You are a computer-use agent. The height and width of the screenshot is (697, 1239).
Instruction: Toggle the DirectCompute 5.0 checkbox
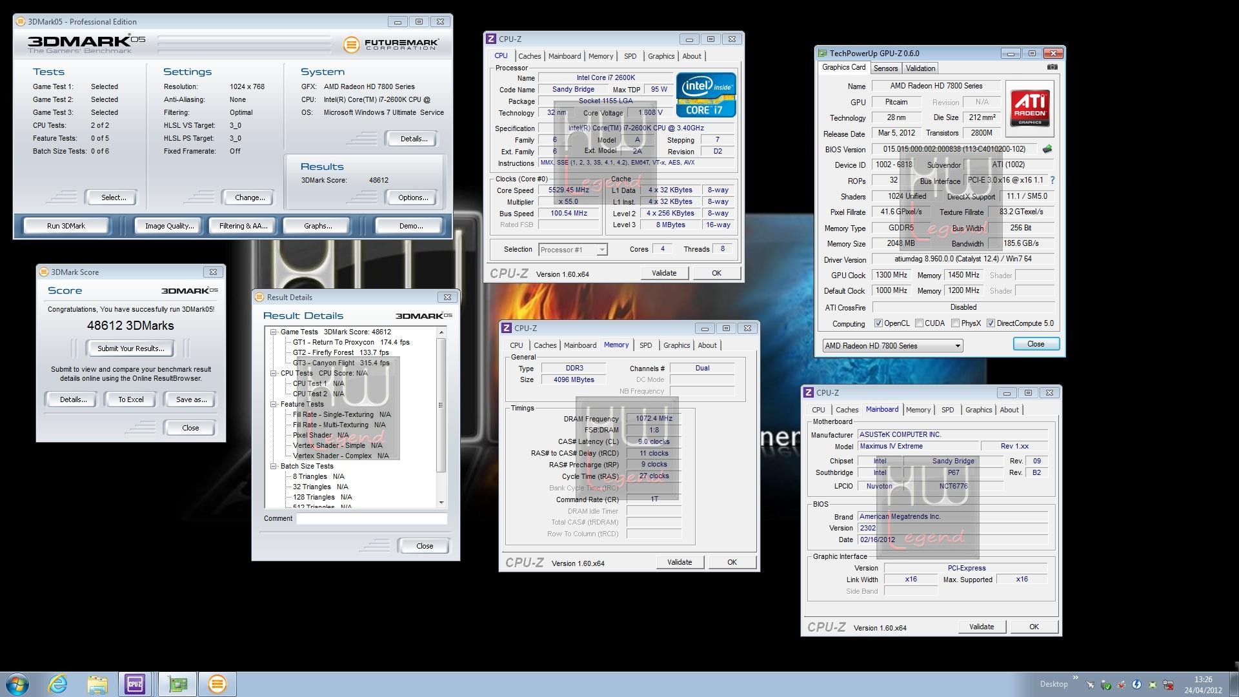991,323
